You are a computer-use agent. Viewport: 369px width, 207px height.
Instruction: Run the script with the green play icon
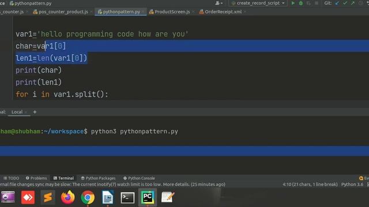tap(293, 3)
